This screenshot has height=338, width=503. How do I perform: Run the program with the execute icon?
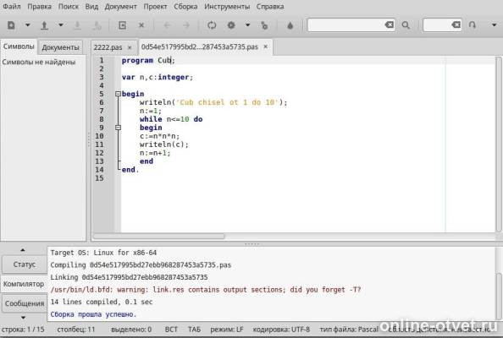[264, 25]
